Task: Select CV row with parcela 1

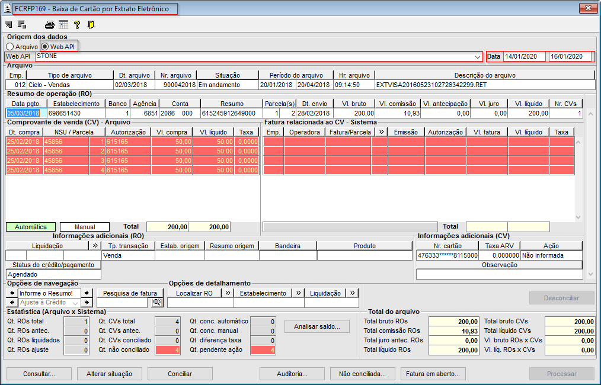Action: [133, 142]
